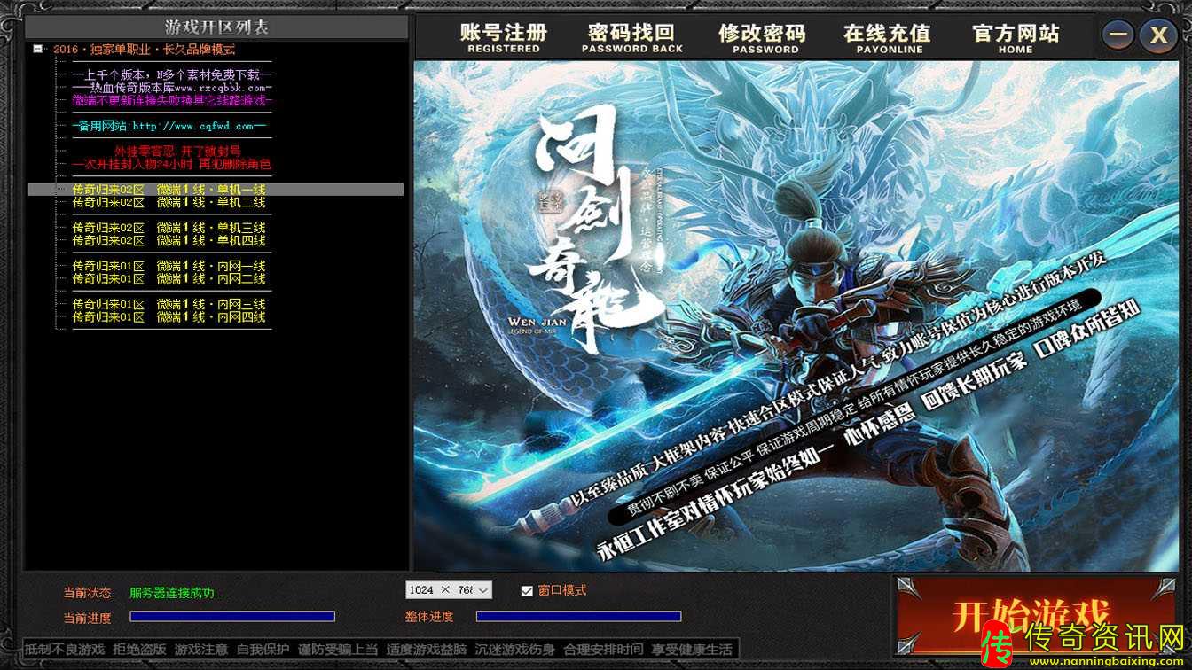Toggle the 窗口模式 windowed mode checkbox

click(x=527, y=591)
